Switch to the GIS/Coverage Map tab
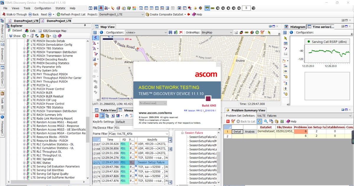 [52, 31]
